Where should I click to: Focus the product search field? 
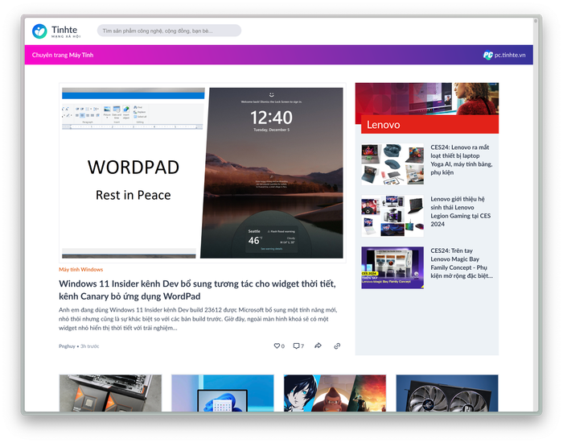[169, 31]
